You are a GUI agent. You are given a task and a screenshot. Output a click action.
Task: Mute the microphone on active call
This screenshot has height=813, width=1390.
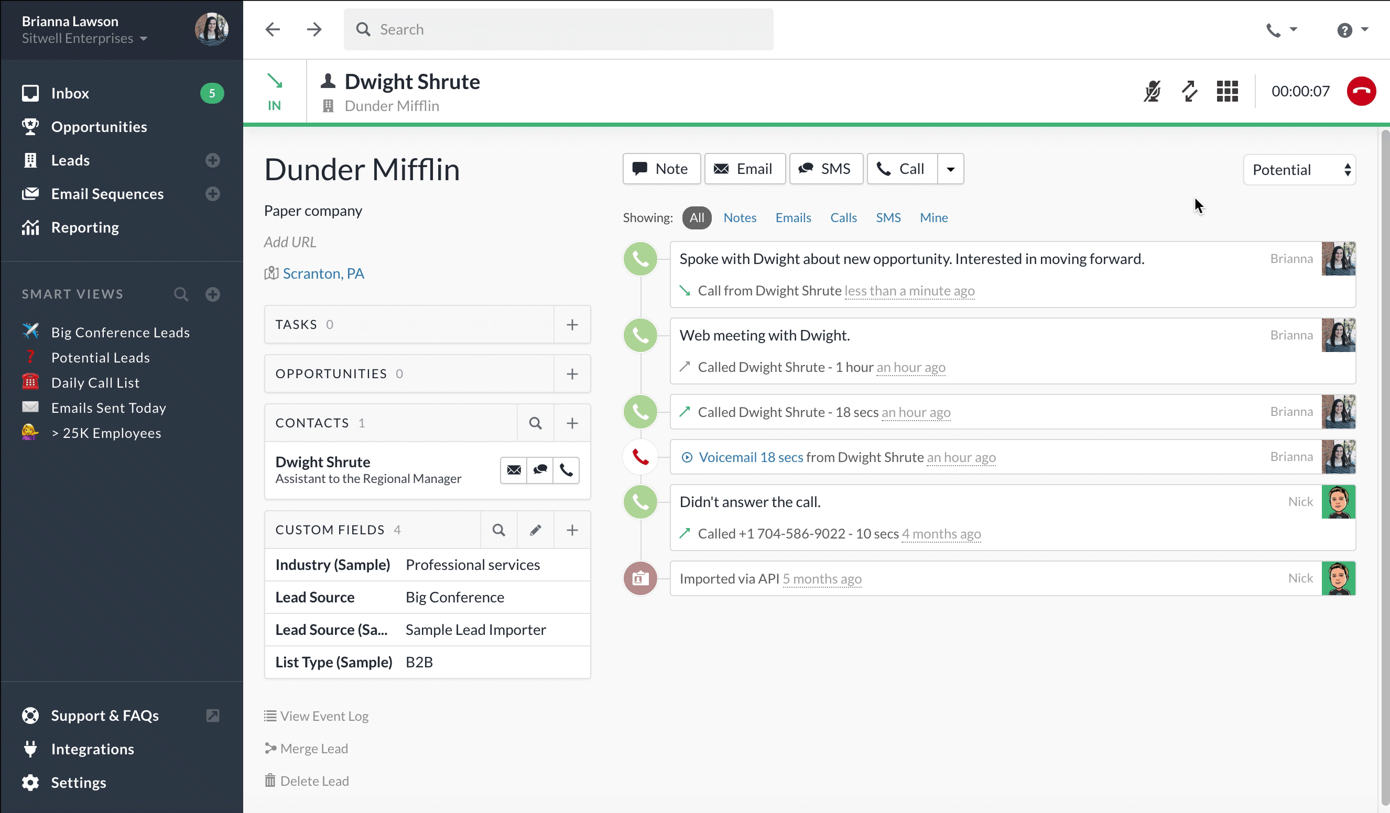tap(1152, 91)
